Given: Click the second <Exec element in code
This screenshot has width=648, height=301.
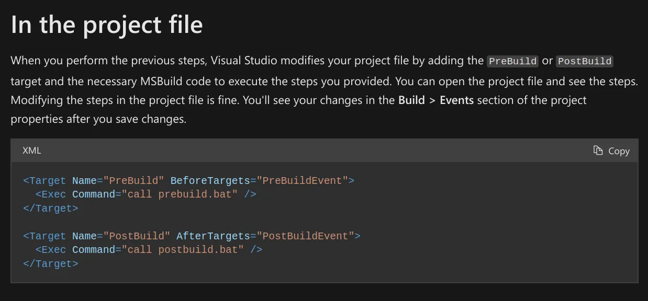Looking at the screenshot, I should 51,250.
